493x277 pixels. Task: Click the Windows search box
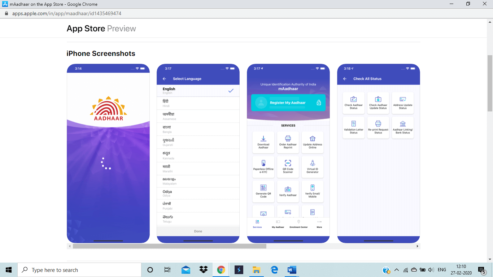coord(79,270)
